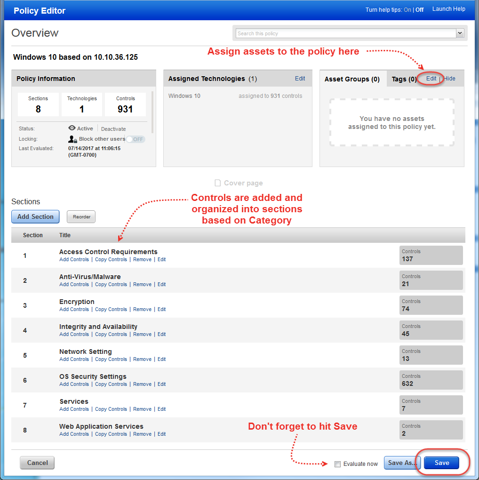The width and height of the screenshot is (479, 480).
Task: Click the Cancel button
Action: click(37, 463)
